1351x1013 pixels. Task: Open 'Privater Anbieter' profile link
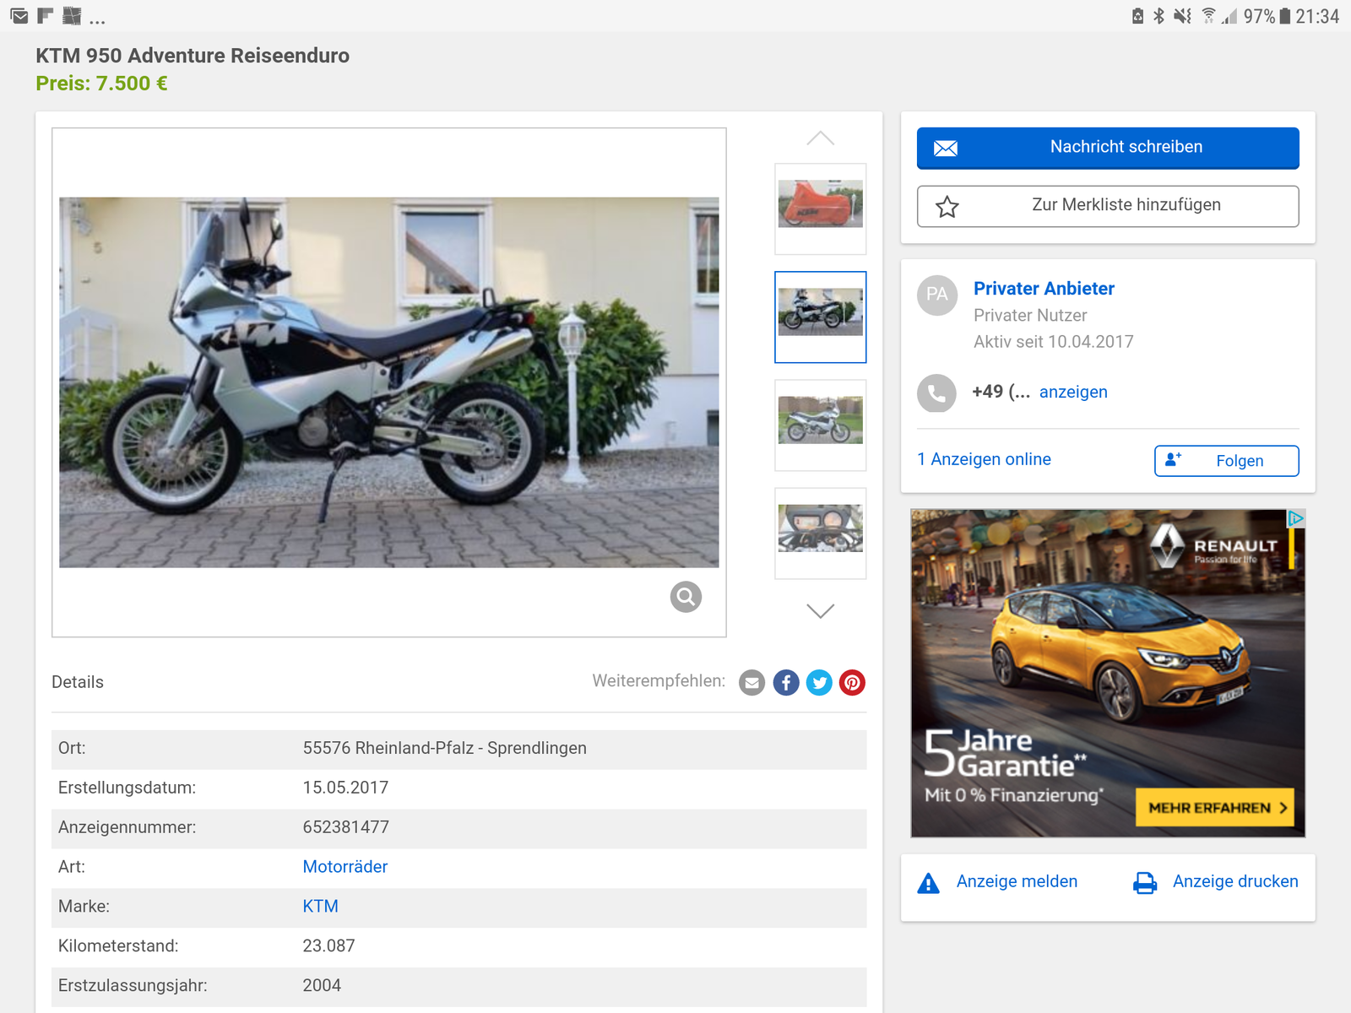[x=1044, y=289]
